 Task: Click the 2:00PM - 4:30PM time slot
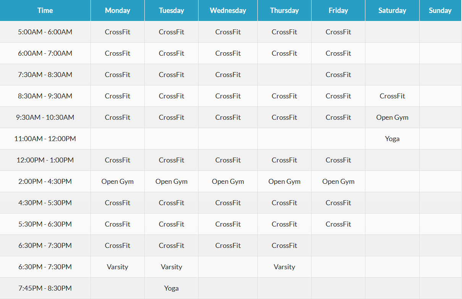click(x=45, y=182)
